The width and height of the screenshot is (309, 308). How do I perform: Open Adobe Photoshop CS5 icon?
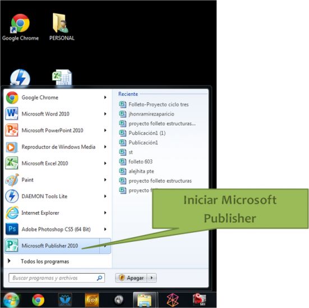[12, 229]
